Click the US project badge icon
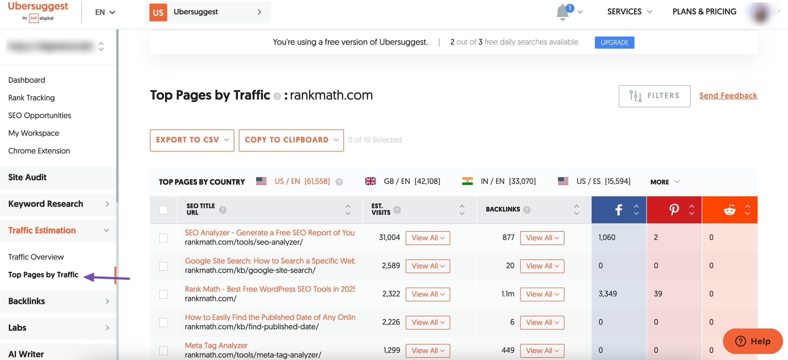 click(158, 12)
